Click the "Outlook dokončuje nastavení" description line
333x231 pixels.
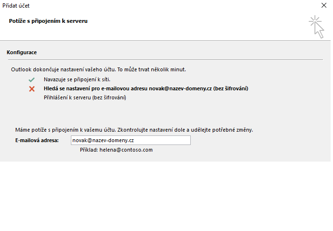[98, 69]
